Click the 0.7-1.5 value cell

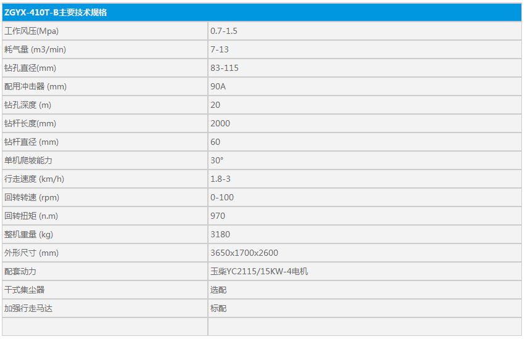pos(365,31)
